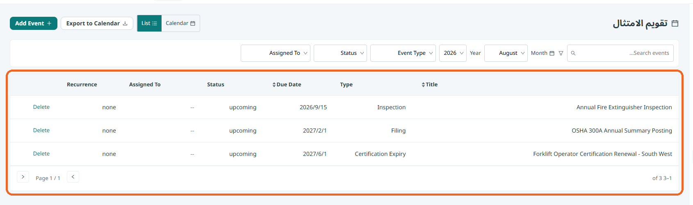This screenshot has width=693, height=205.
Task: Sort table by Due Date column
Action: (287, 85)
